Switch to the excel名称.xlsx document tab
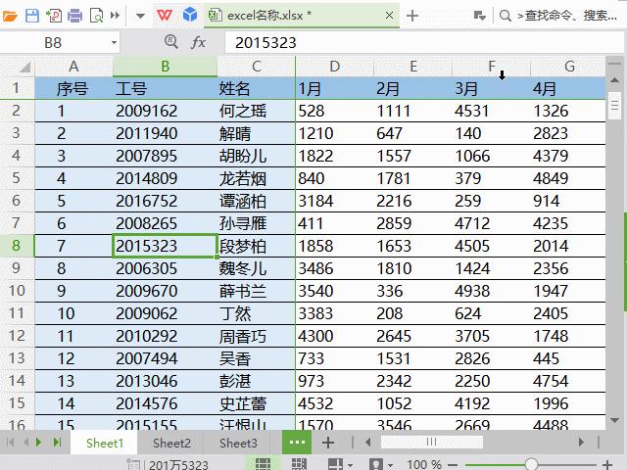This screenshot has width=627, height=470. point(302,16)
